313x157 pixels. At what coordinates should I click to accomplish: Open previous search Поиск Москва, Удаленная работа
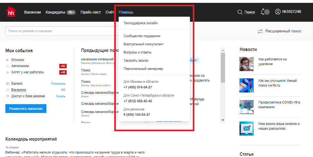[86, 81]
